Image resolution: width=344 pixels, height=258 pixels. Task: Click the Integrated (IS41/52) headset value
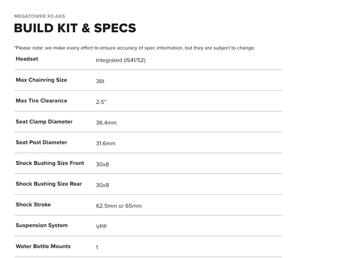coord(121,60)
